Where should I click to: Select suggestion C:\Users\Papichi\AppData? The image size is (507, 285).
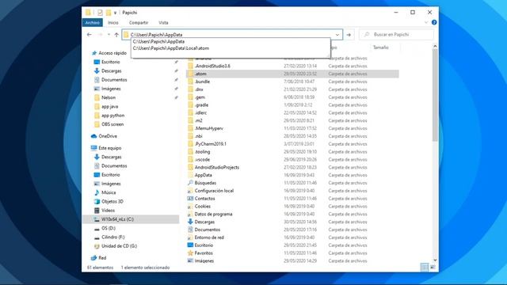pos(158,41)
